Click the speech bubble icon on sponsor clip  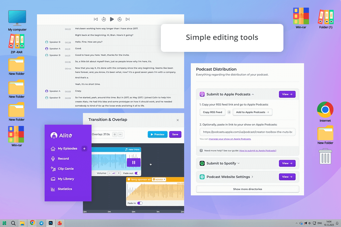point(129,179)
